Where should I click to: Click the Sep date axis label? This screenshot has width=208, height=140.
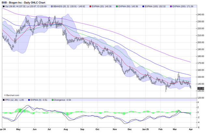pos(82,129)
